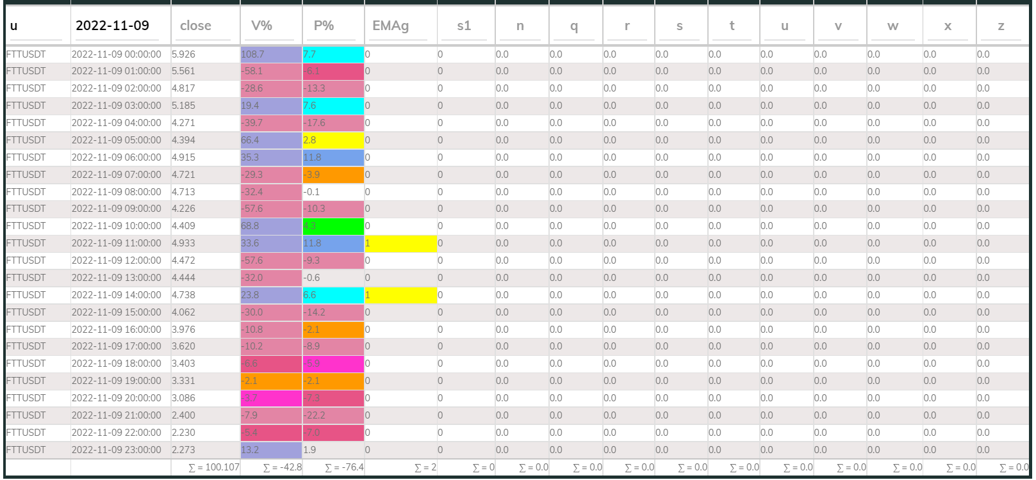
Task: Select the 2022-11-09 23:00:00 timestamp cell
Action: (117, 450)
